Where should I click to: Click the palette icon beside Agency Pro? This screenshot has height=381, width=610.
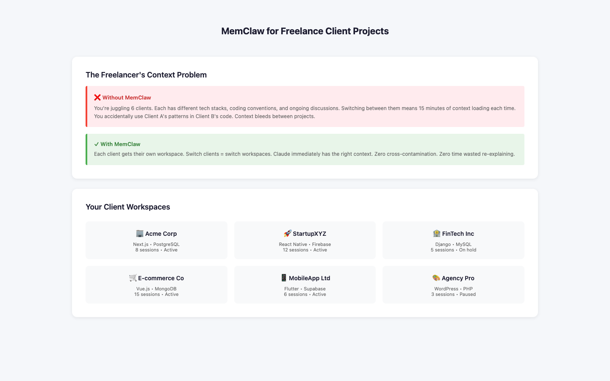(436, 278)
